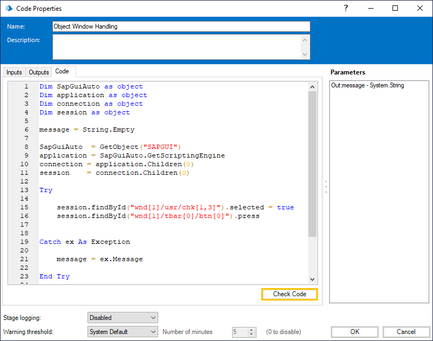Open the help question mark button
This screenshot has height=341, width=433.
click(346, 8)
